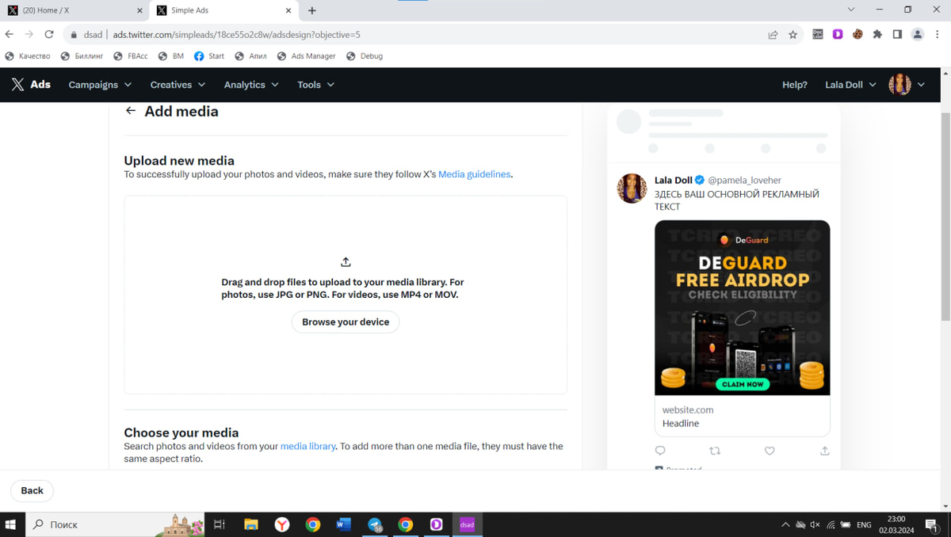Click the reply icon under ad preview
Image resolution: width=951 pixels, height=537 pixels.
(660, 451)
